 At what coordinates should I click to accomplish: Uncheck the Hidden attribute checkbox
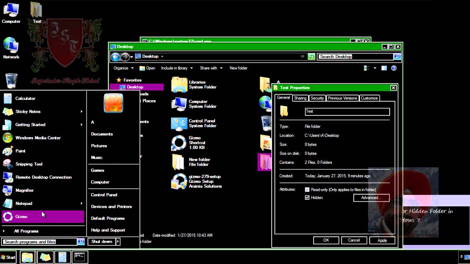tap(307, 198)
